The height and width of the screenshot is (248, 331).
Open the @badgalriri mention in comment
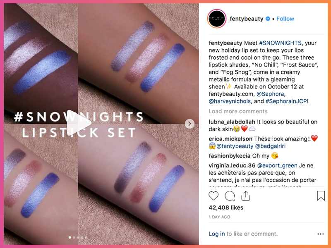[x=270, y=146]
